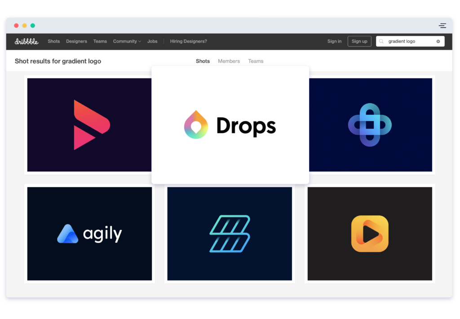Open the blue padlock cross logo shot
460x319 pixels.
pos(370,125)
